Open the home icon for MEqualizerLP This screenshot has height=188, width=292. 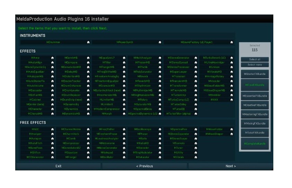tap(124, 58)
